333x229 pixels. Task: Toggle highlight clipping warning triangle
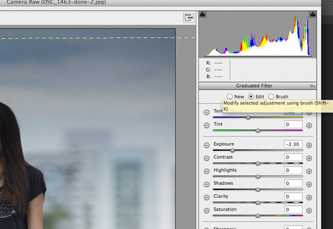coord(313,14)
